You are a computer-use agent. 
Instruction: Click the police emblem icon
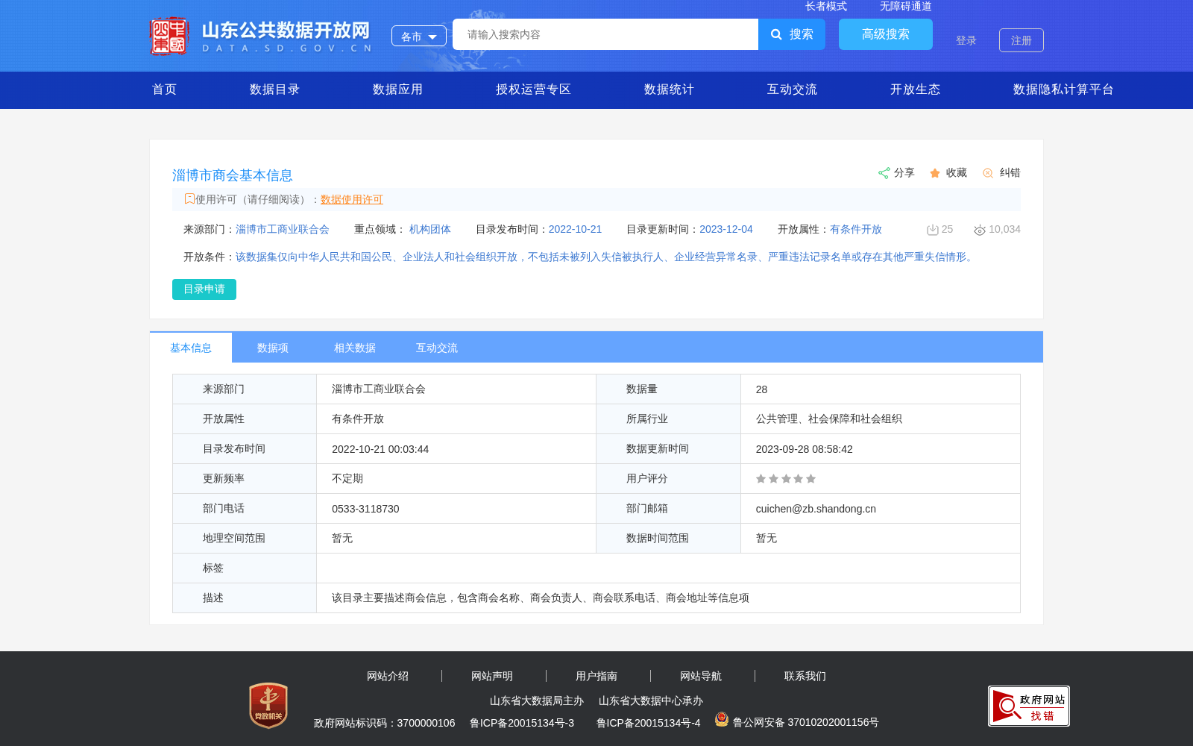[722, 719]
